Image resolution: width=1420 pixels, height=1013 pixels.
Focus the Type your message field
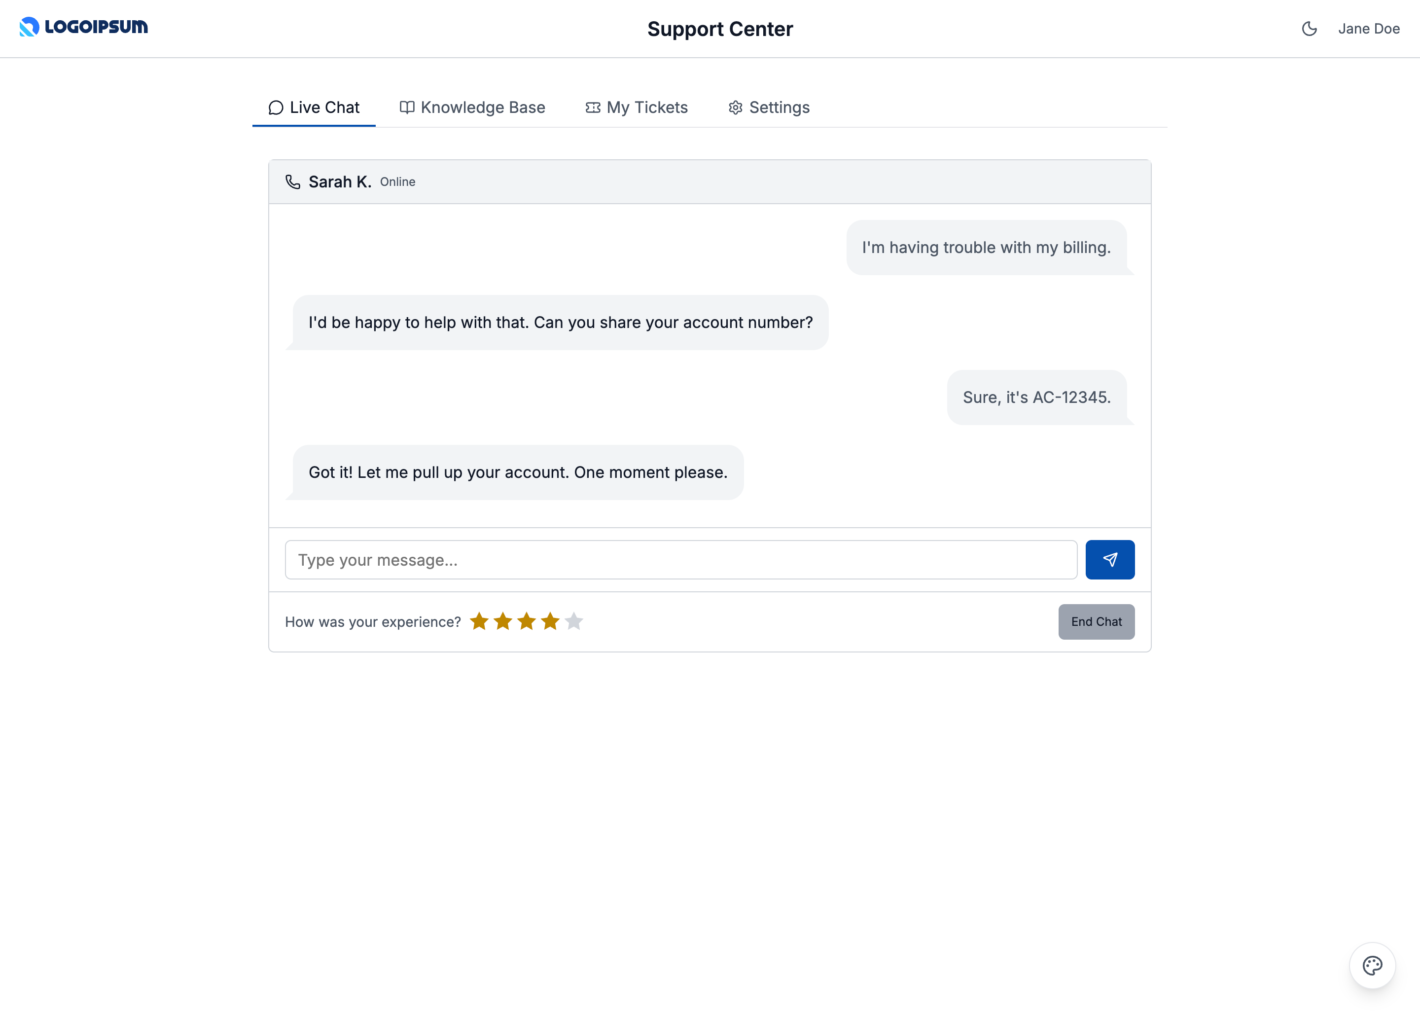click(x=680, y=560)
